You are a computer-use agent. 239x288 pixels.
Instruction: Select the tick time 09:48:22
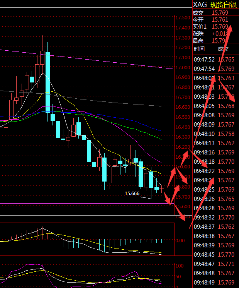click(204, 171)
